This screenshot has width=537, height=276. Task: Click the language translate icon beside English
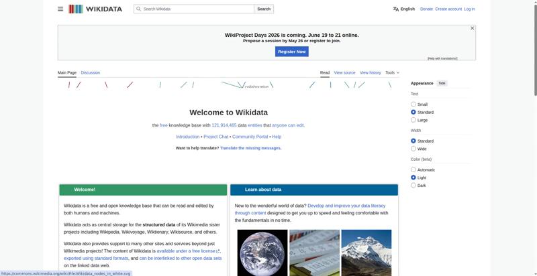tap(396, 9)
